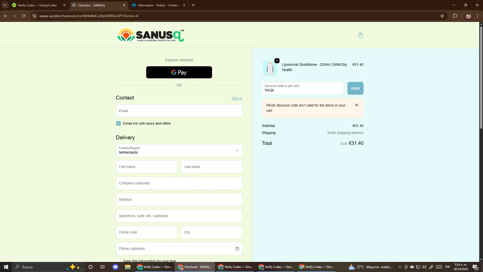The width and height of the screenshot is (483, 272).
Task: Click the Company (optional) field
Action: [179, 183]
